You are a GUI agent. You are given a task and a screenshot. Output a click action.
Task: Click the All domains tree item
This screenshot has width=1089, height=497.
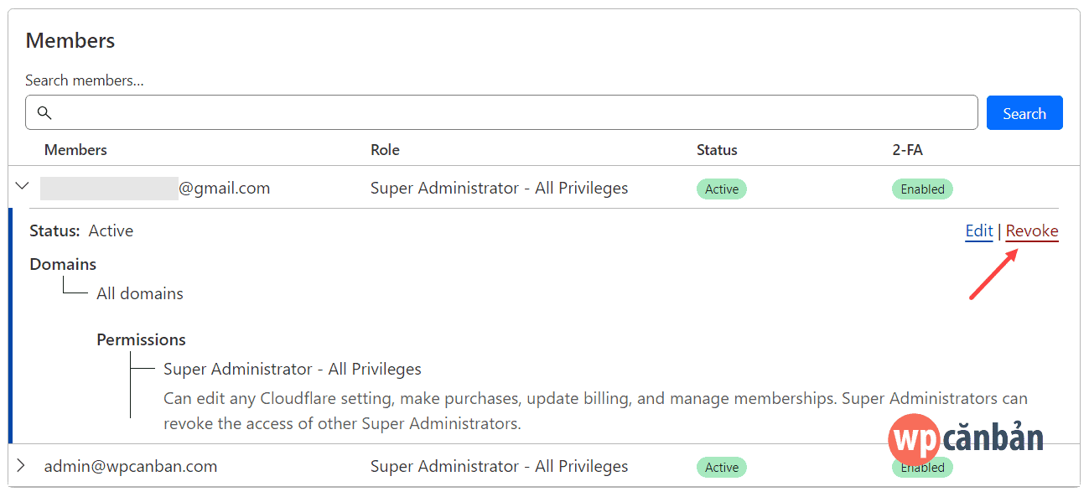click(x=140, y=293)
